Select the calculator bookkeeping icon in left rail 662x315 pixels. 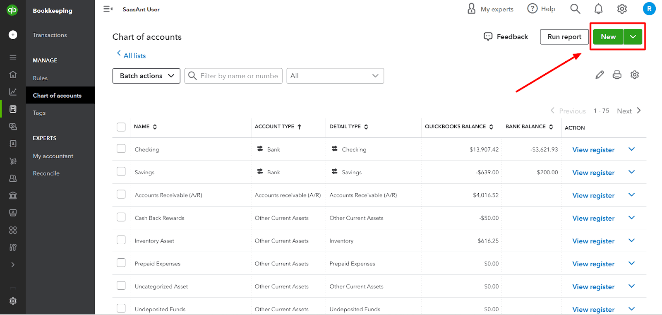(x=13, y=109)
